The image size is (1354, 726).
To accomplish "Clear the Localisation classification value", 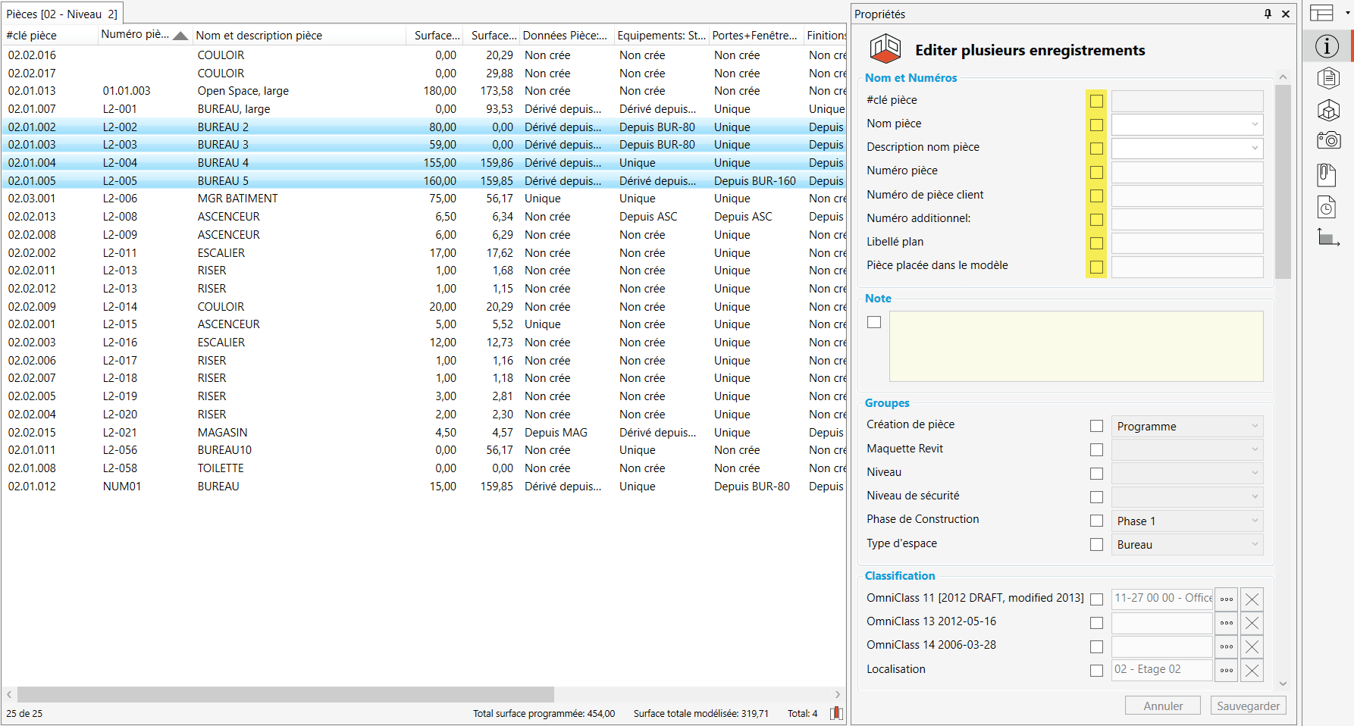I will [x=1252, y=671].
